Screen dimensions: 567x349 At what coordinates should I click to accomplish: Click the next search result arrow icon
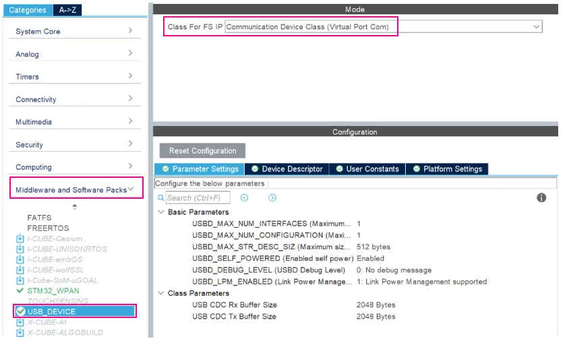pyautogui.click(x=272, y=197)
